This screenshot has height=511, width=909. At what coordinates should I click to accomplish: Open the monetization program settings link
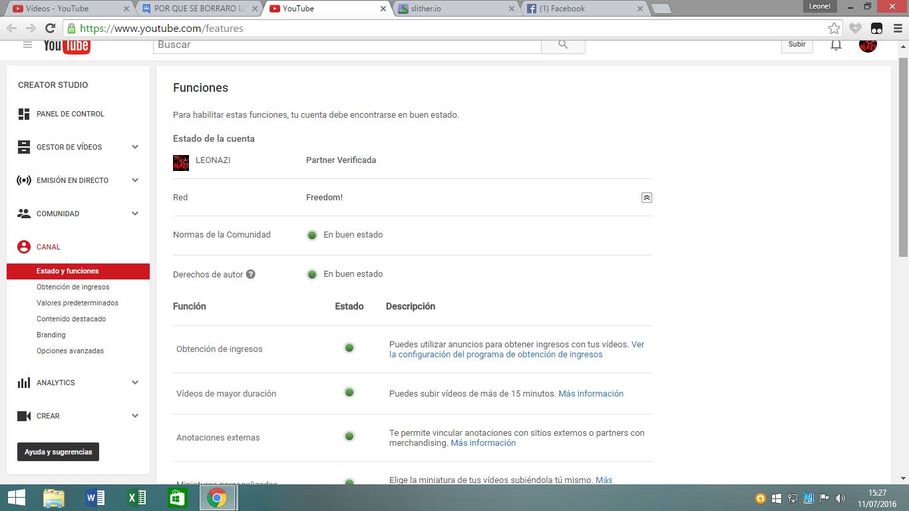pyautogui.click(x=517, y=349)
